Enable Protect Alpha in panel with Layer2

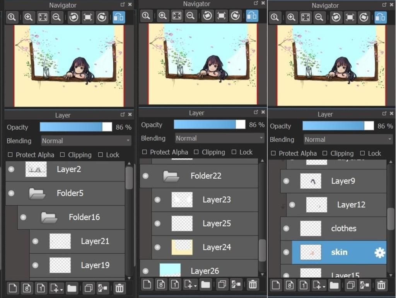[x=10, y=154]
